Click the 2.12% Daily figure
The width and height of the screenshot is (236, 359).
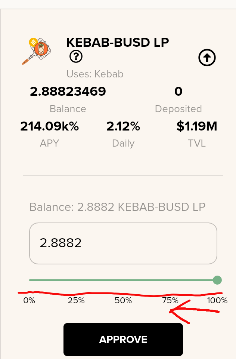pos(123,126)
